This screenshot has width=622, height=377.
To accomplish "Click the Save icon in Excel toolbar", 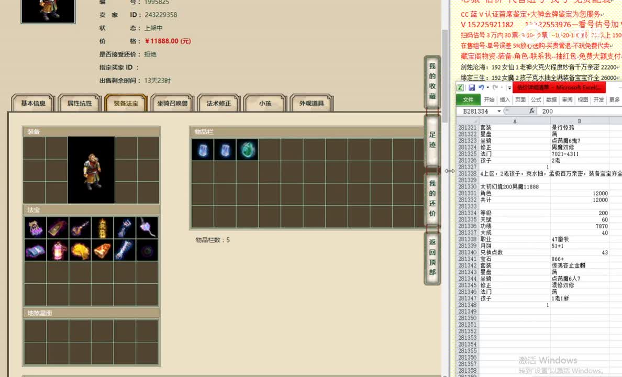I will point(472,87).
